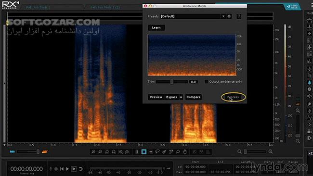Image resolution: width=313 pixels, height=176 pixels.
Task: Click vertical zoom-in magnifier above frequency slider
Action: point(298,111)
